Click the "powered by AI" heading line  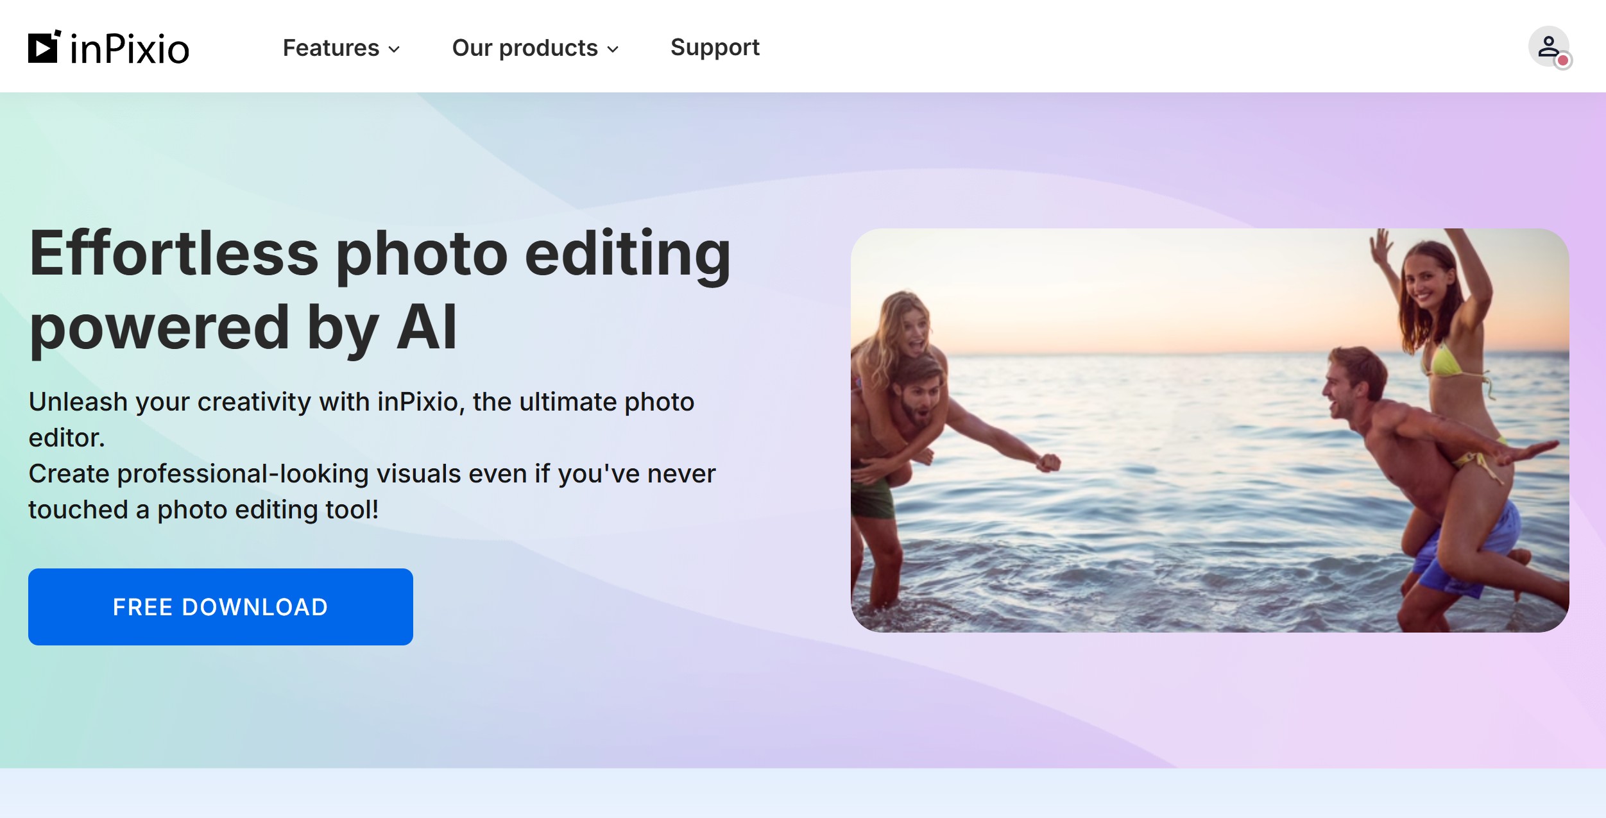click(243, 328)
